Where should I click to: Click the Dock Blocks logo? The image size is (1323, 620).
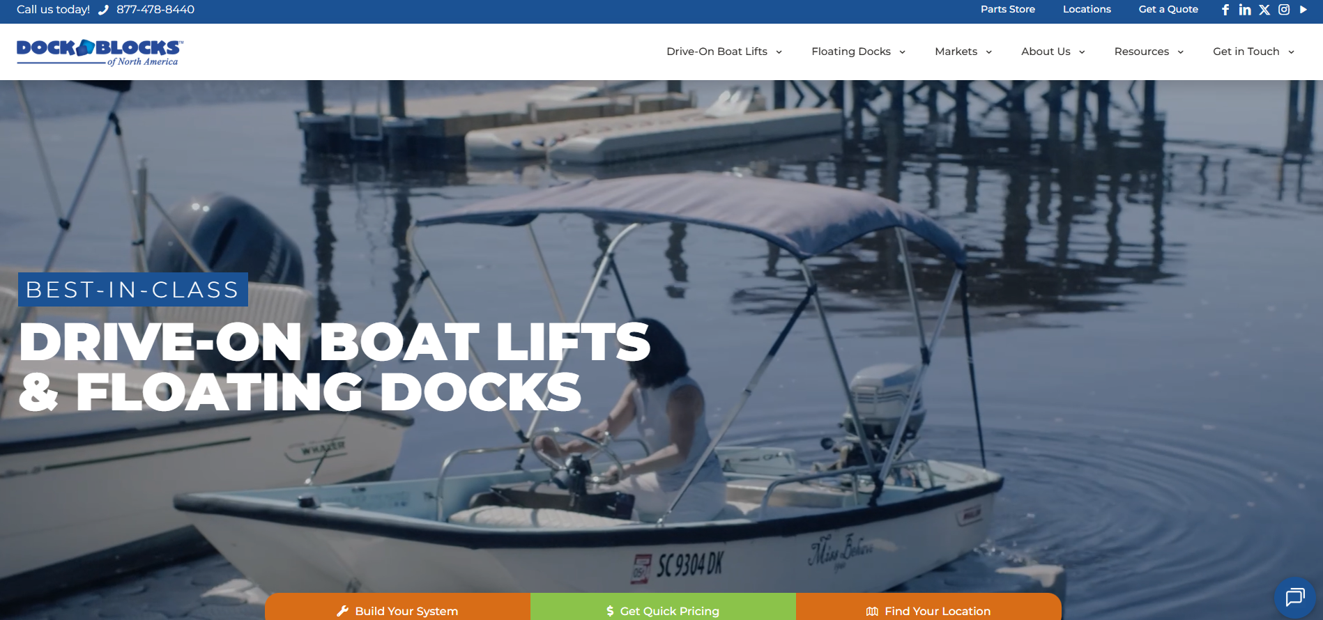100,52
